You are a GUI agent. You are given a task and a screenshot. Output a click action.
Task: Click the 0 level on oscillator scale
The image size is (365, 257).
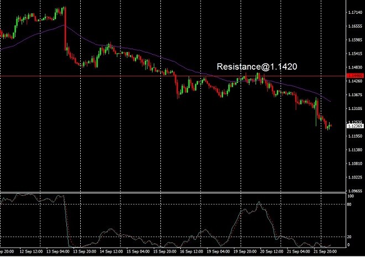click(348, 245)
